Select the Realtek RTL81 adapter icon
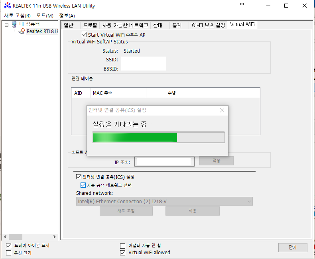315x259 pixels. click(22, 31)
